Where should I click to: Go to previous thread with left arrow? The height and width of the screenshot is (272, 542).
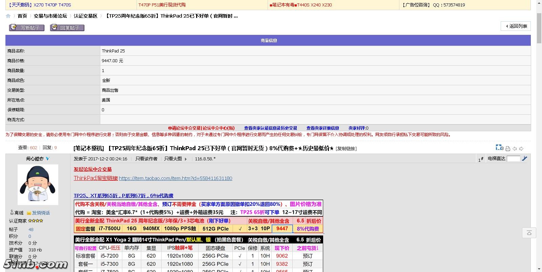pyautogui.click(x=515, y=149)
